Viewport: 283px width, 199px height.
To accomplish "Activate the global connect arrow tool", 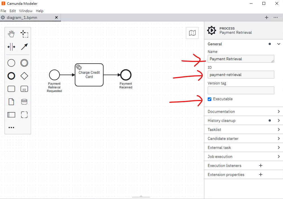I will pyautogui.click(x=24, y=47).
